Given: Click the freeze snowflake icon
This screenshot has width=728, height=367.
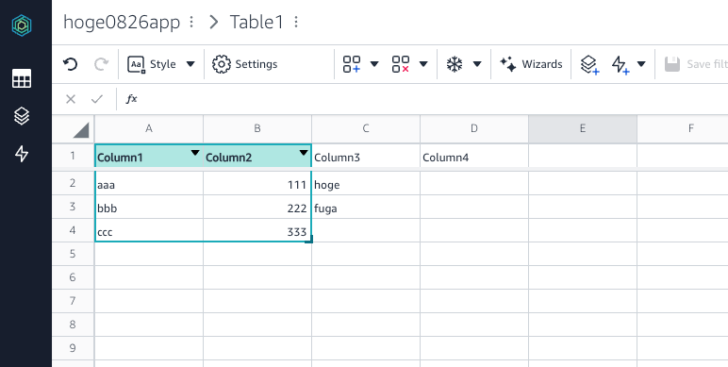Looking at the screenshot, I should coord(455,64).
